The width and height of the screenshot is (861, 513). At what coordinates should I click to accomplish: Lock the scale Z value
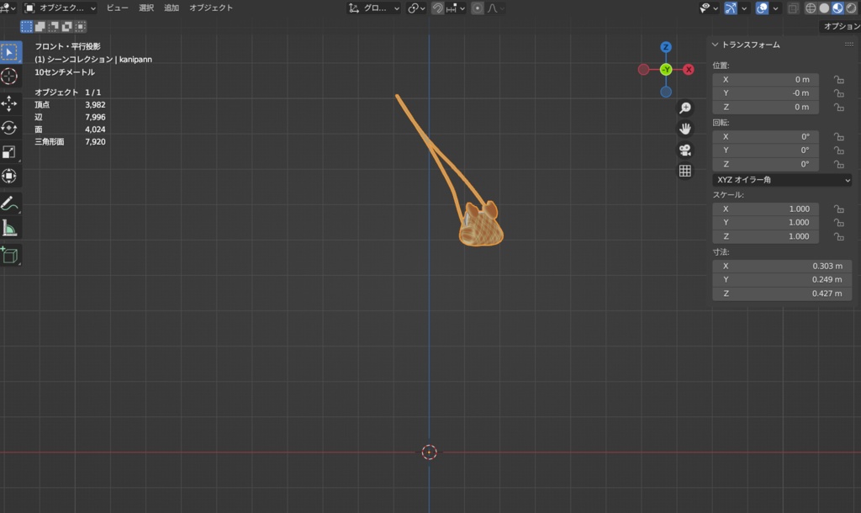point(838,236)
